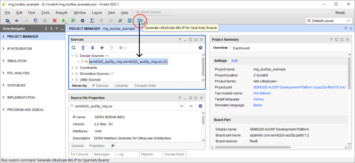Add sources using the plus icon

coord(102,48)
